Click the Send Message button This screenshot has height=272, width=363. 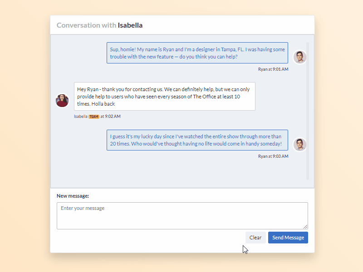(288, 237)
